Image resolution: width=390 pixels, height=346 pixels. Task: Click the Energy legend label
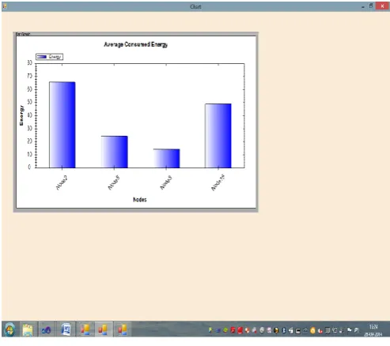click(x=55, y=57)
